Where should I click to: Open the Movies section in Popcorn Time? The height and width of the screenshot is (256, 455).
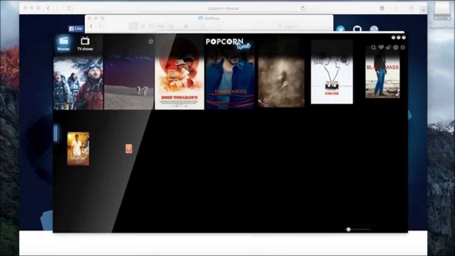[64, 43]
